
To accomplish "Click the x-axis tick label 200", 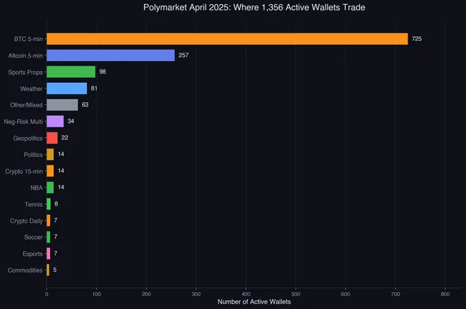I will (x=146, y=294).
